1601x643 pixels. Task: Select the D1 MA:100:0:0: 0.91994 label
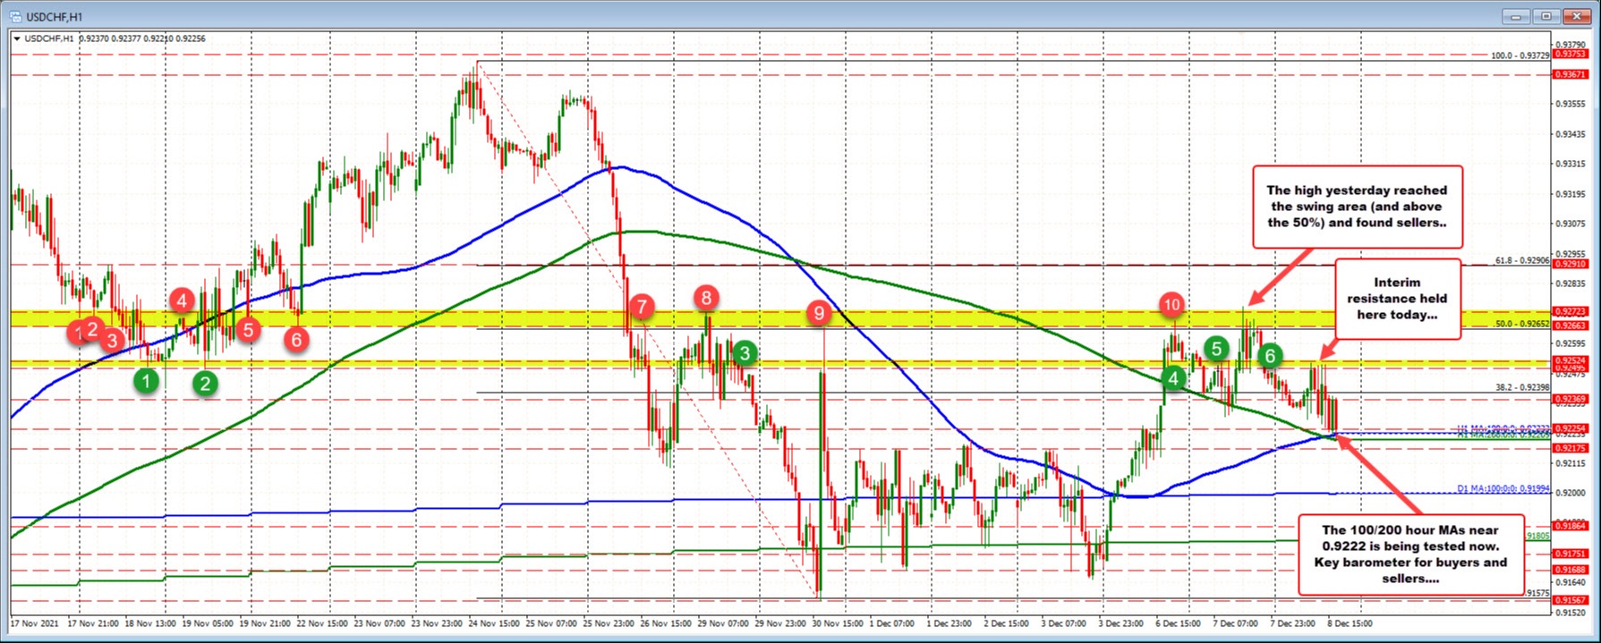coord(1503,488)
